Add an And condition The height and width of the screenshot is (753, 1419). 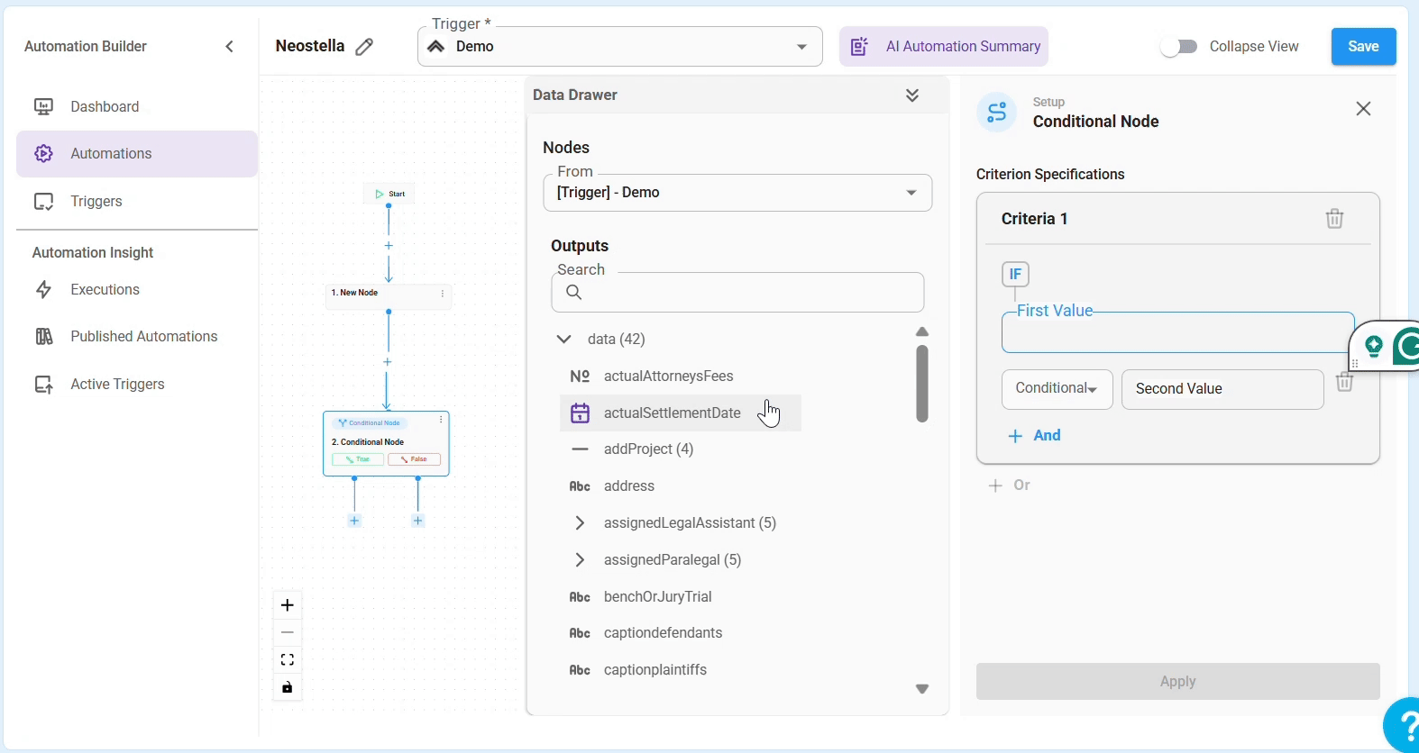(x=1034, y=436)
